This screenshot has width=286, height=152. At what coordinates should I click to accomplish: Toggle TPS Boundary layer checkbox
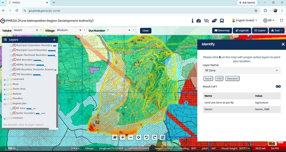click(x=11, y=75)
